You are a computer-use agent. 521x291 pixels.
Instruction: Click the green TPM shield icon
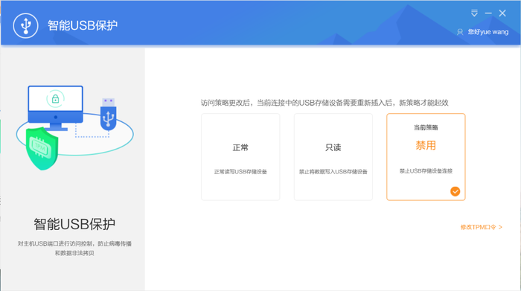42,149
